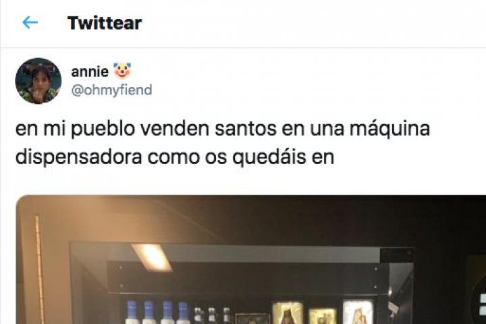Click the Twittear header title
The image size is (486, 324).
coord(105,23)
